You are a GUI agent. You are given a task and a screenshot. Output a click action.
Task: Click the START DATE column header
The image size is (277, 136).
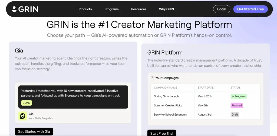pyautogui.click(x=206, y=88)
